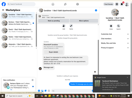Open notifications bell with red badge
This screenshot has width=132, height=98.
[122, 4]
